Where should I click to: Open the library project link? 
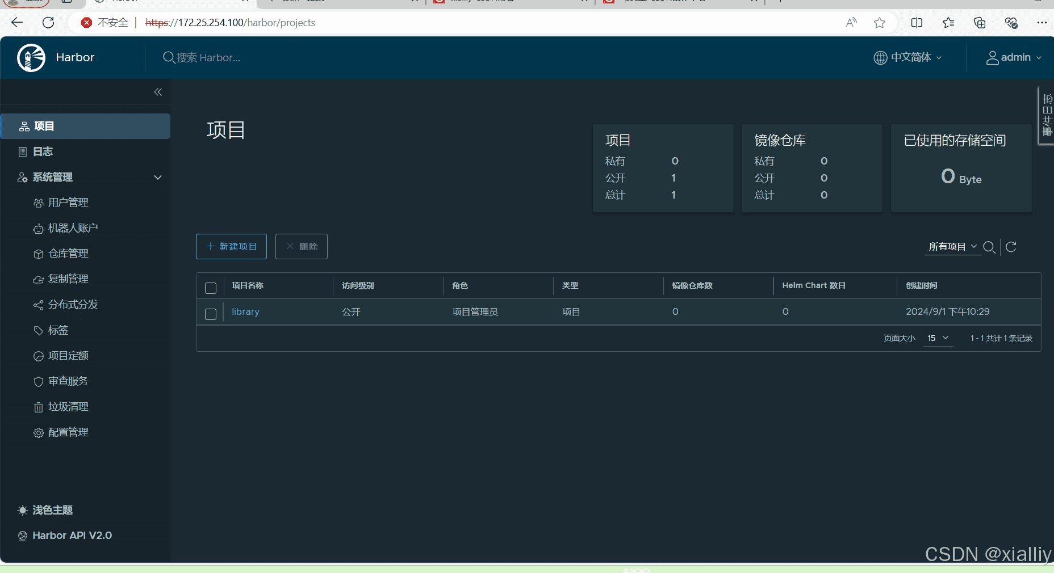[x=245, y=311]
